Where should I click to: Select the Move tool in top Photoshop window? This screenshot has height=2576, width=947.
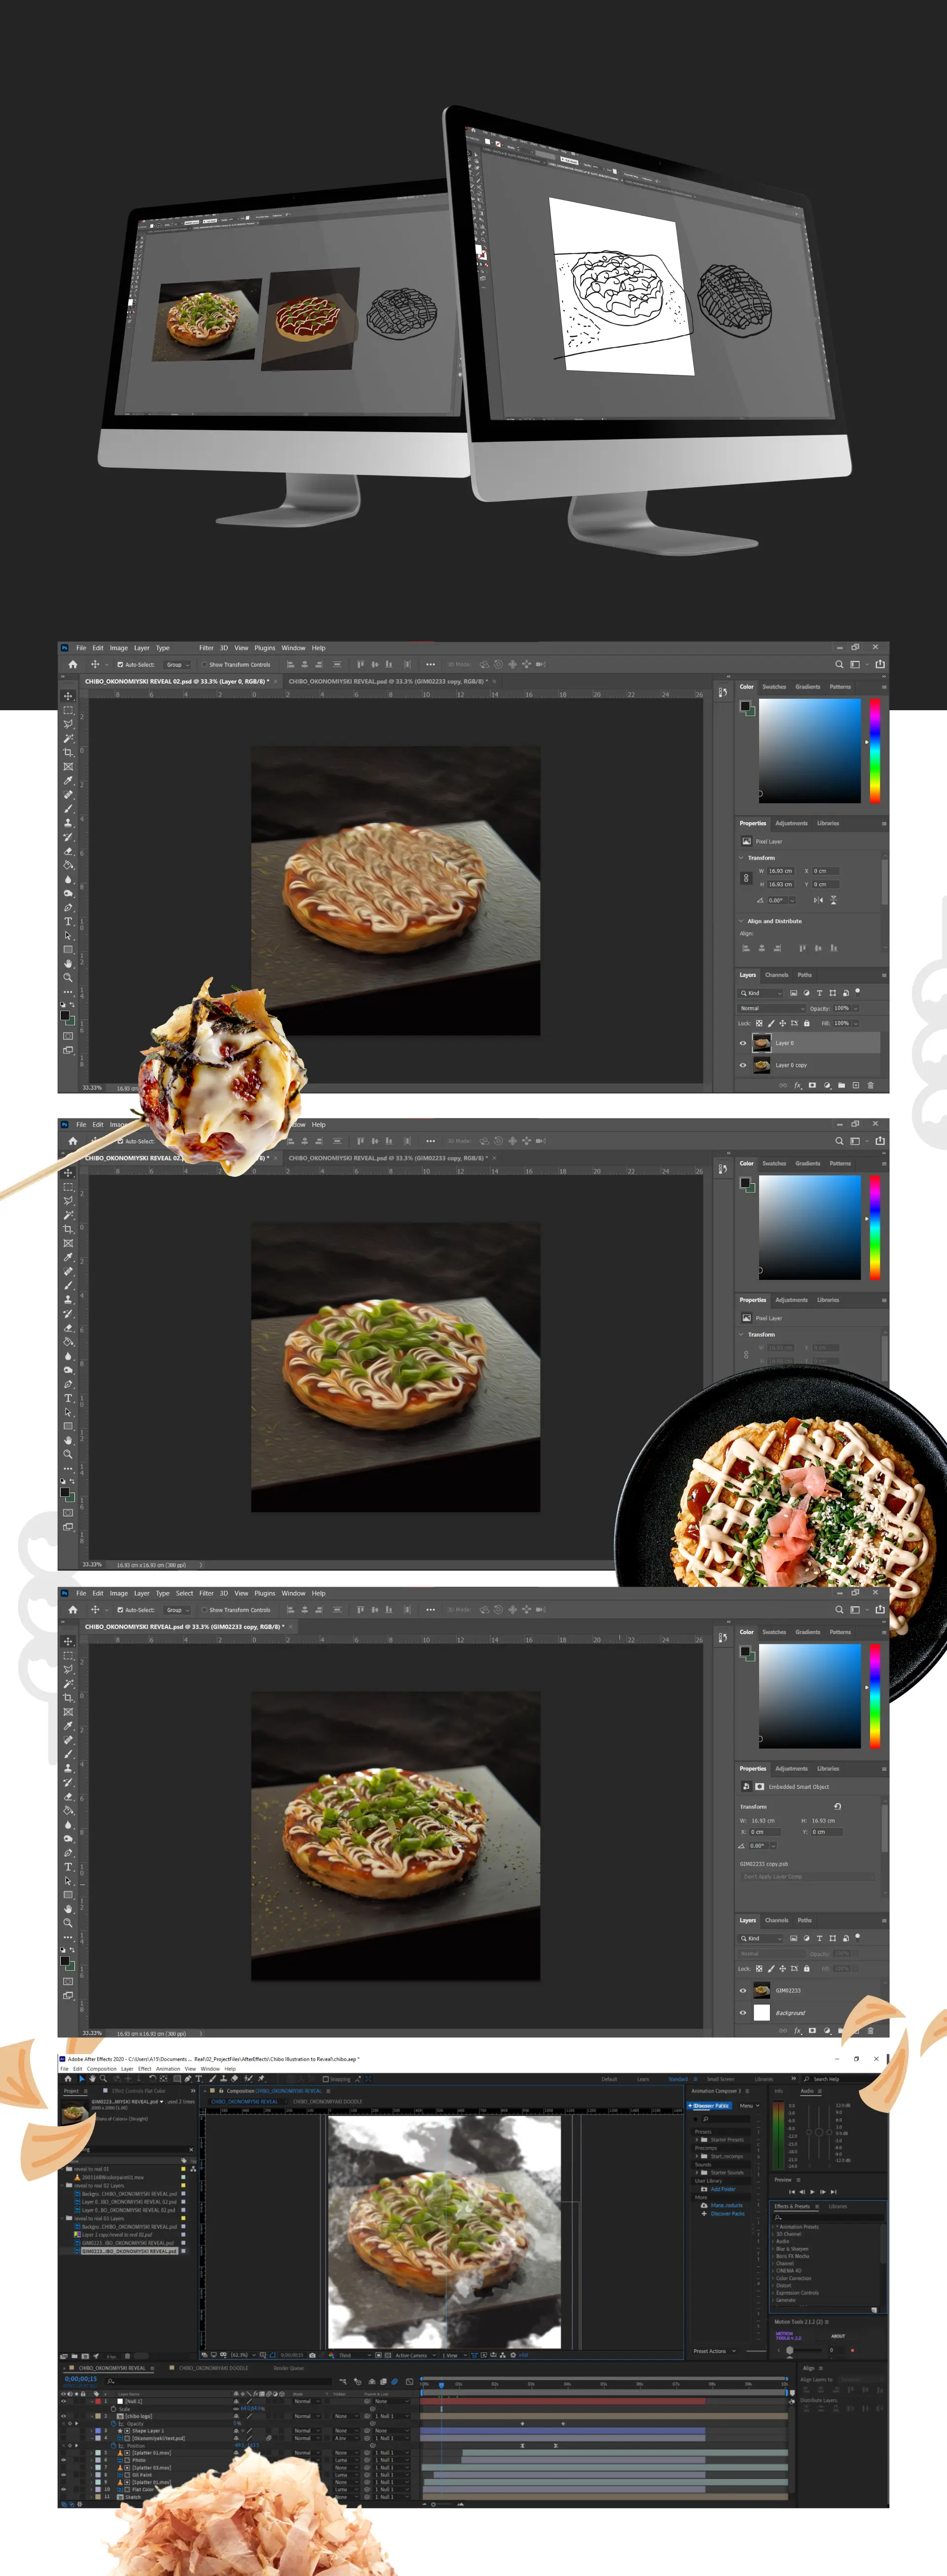68,696
